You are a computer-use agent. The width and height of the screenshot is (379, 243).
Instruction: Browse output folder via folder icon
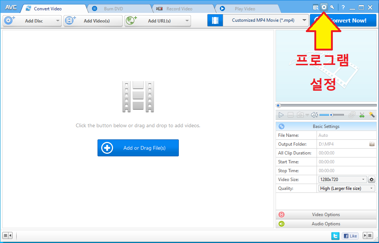[x=372, y=144]
